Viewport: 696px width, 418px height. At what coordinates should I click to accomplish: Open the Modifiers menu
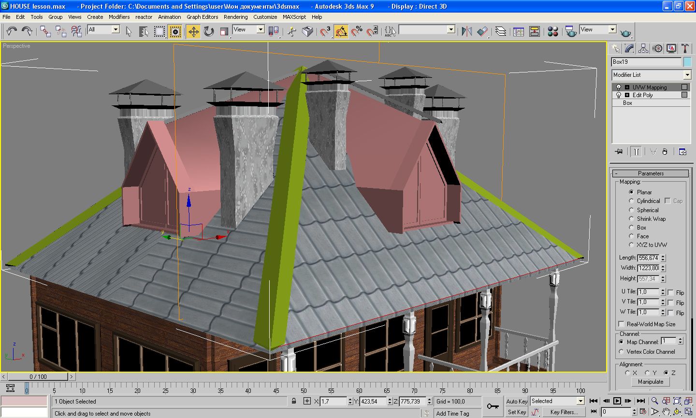pos(119,17)
